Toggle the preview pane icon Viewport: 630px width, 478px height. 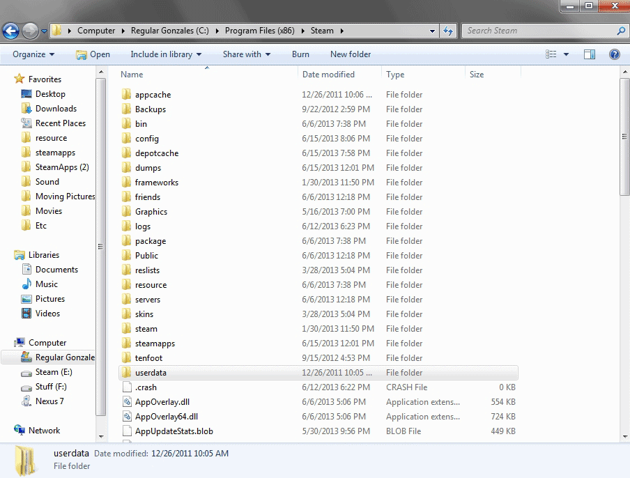[590, 54]
